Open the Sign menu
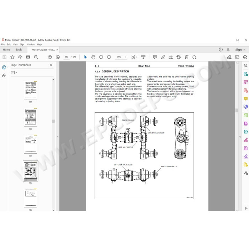Image resolution: width=249 pixels, height=249 pixels. coord(22,44)
